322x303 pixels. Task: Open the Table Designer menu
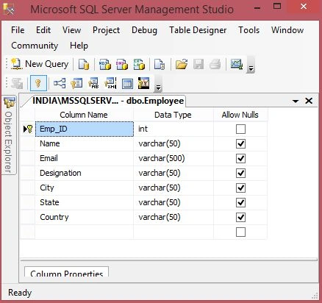(198, 30)
